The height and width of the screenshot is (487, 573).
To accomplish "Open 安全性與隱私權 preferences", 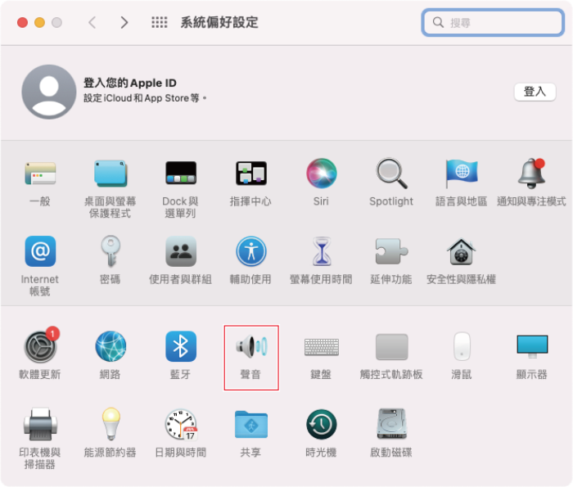I will [x=461, y=251].
